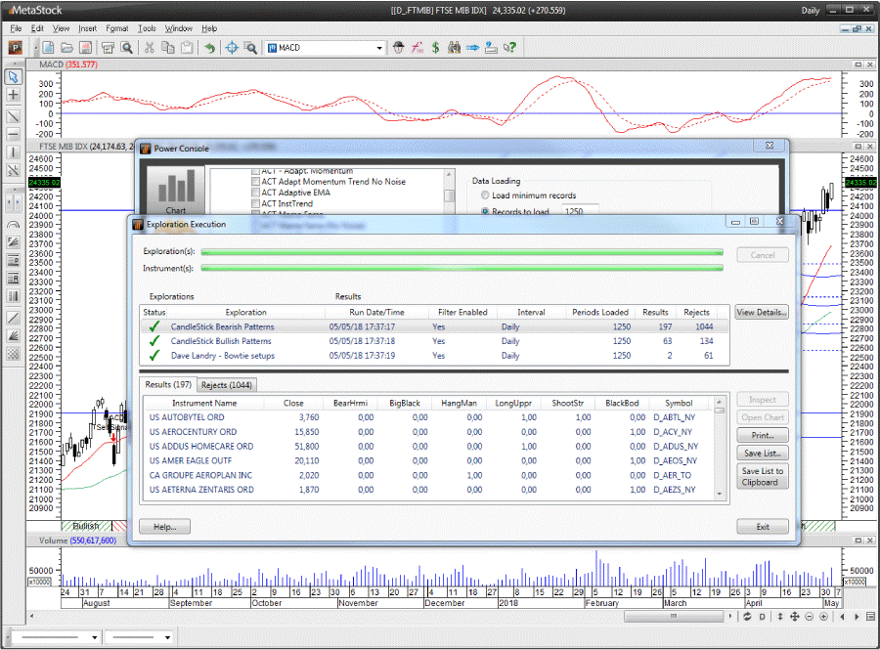Open the Expert Advisor hat-man icon
The height and width of the screenshot is (650, 880).
point(399,48)
